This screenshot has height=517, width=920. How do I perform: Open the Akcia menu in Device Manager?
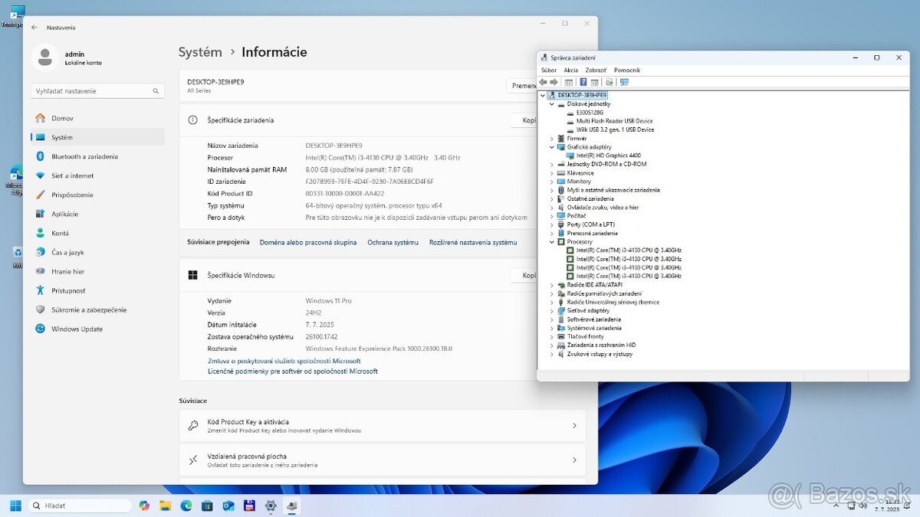[x=570, y=70]
